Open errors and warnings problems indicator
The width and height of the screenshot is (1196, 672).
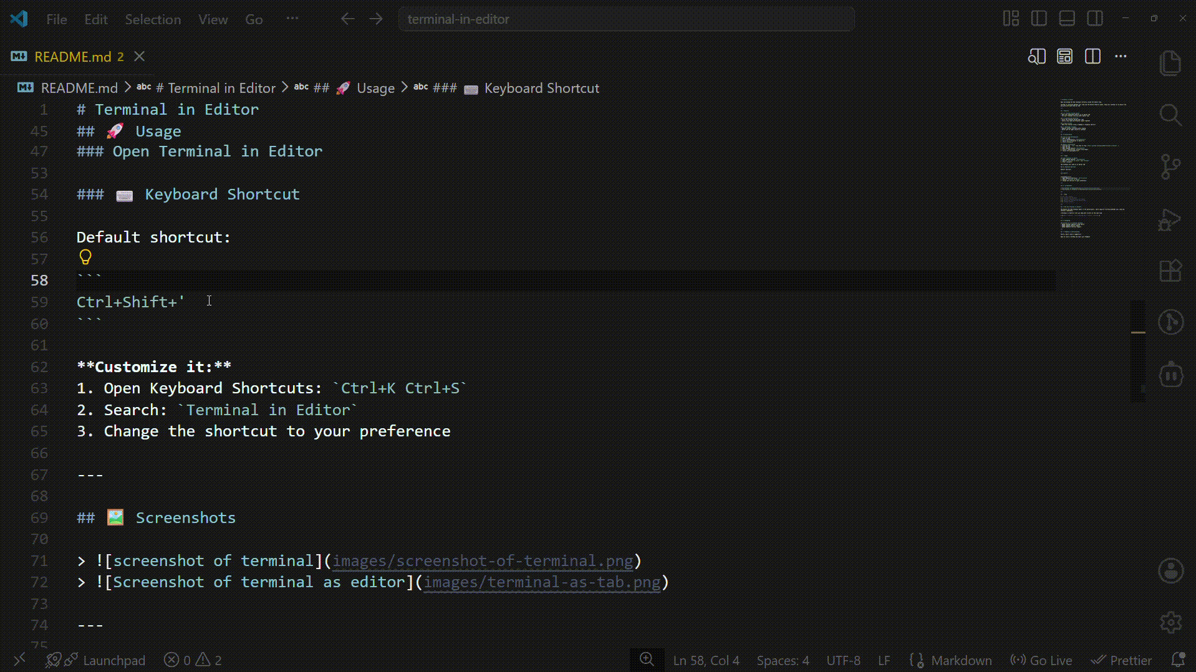point(193,660)
